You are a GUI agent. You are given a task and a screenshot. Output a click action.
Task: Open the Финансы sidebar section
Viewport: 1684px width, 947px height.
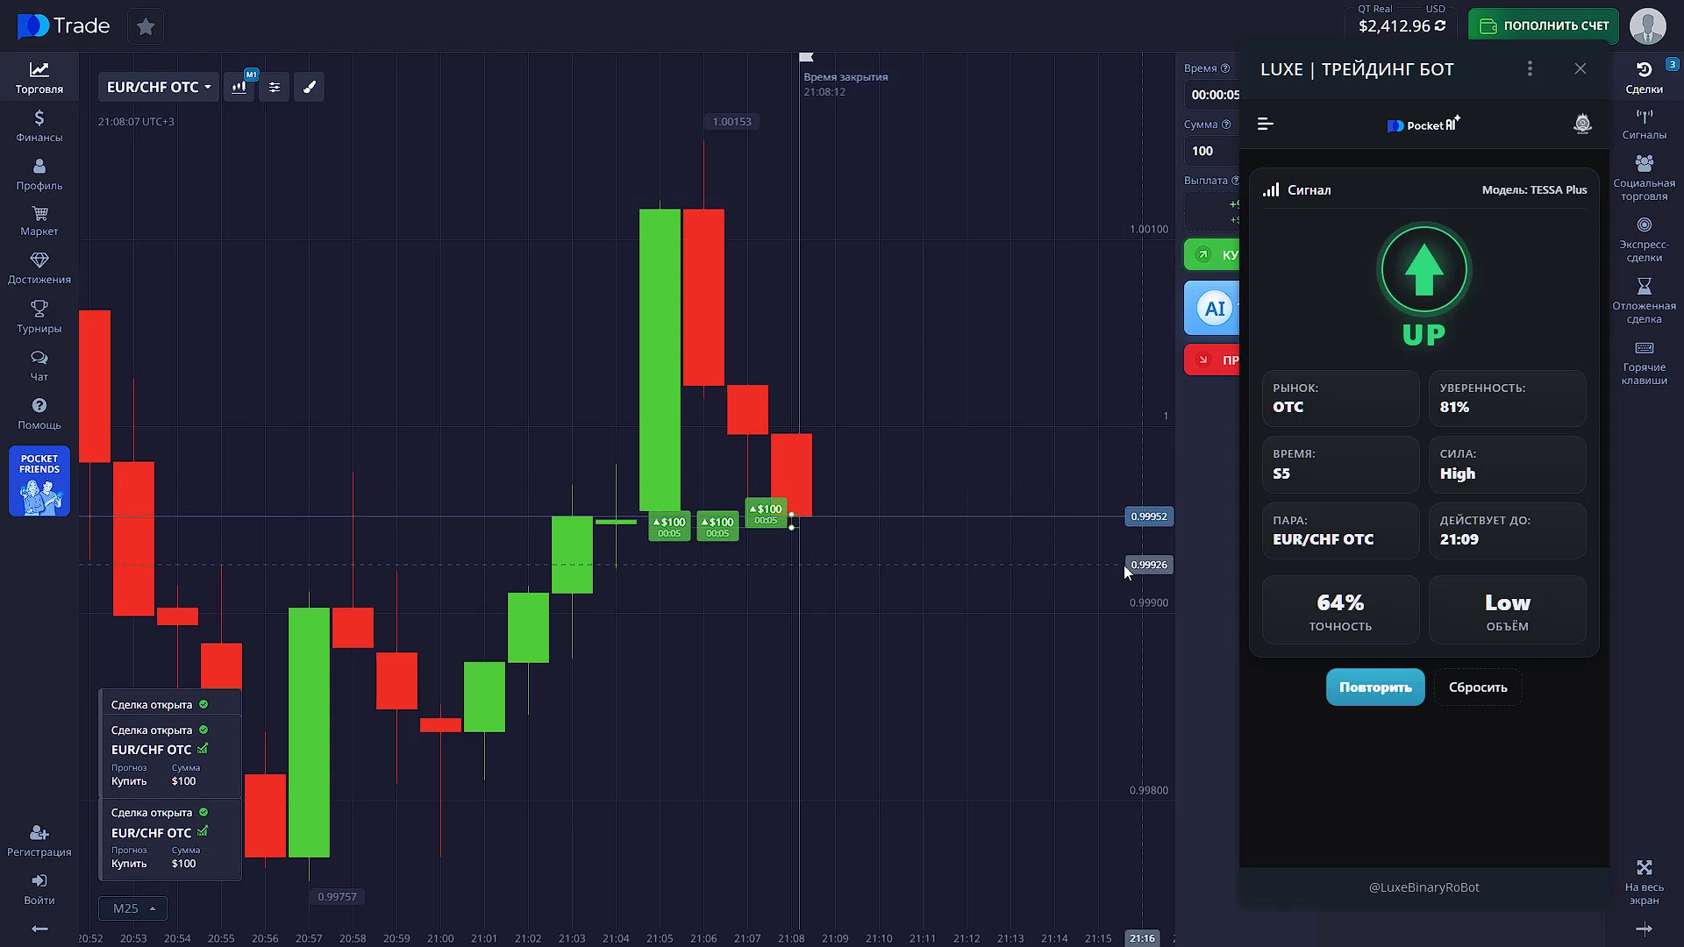point(39,125)
